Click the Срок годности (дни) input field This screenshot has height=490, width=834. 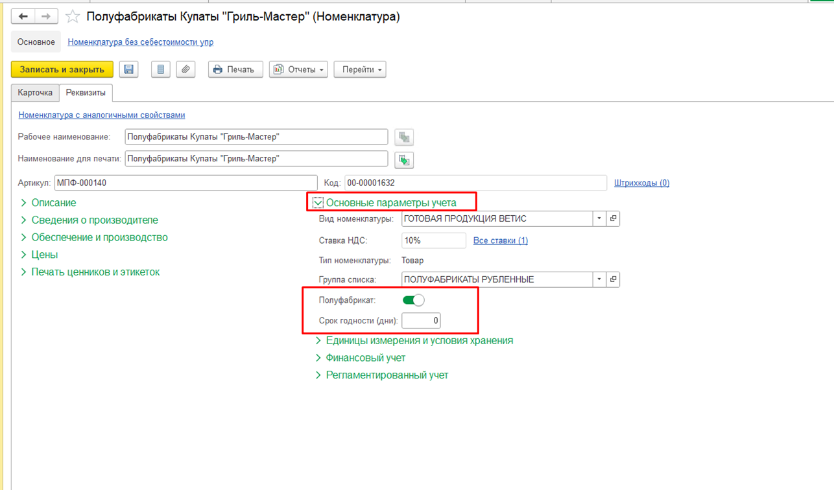point(421,320)
